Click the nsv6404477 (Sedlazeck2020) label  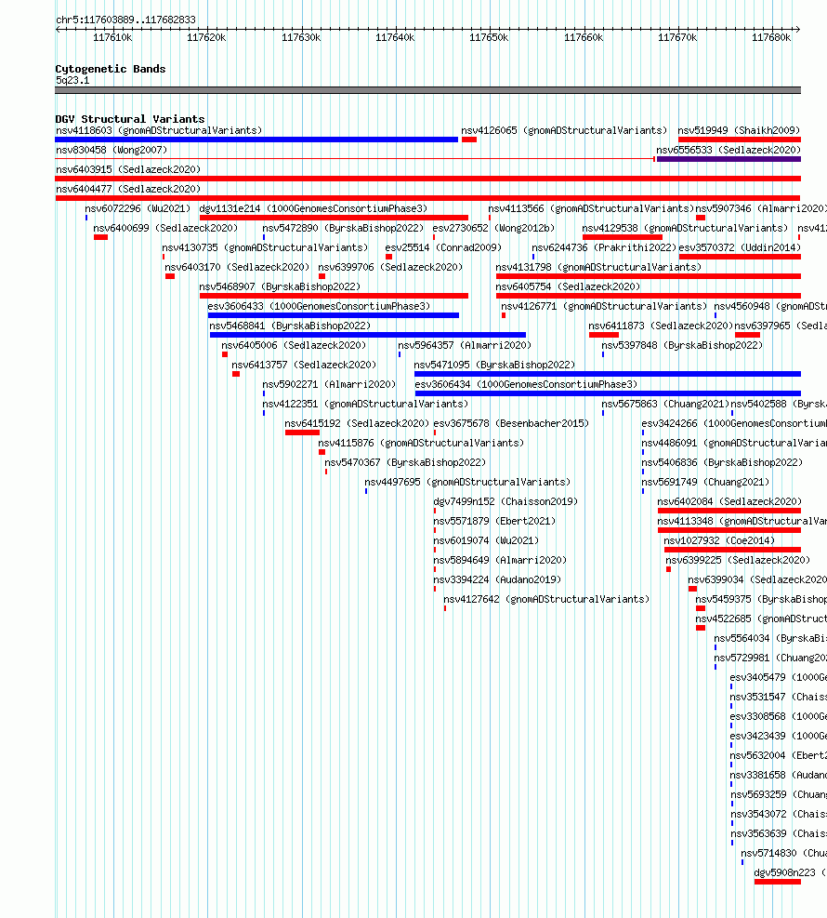pos(128,189)
